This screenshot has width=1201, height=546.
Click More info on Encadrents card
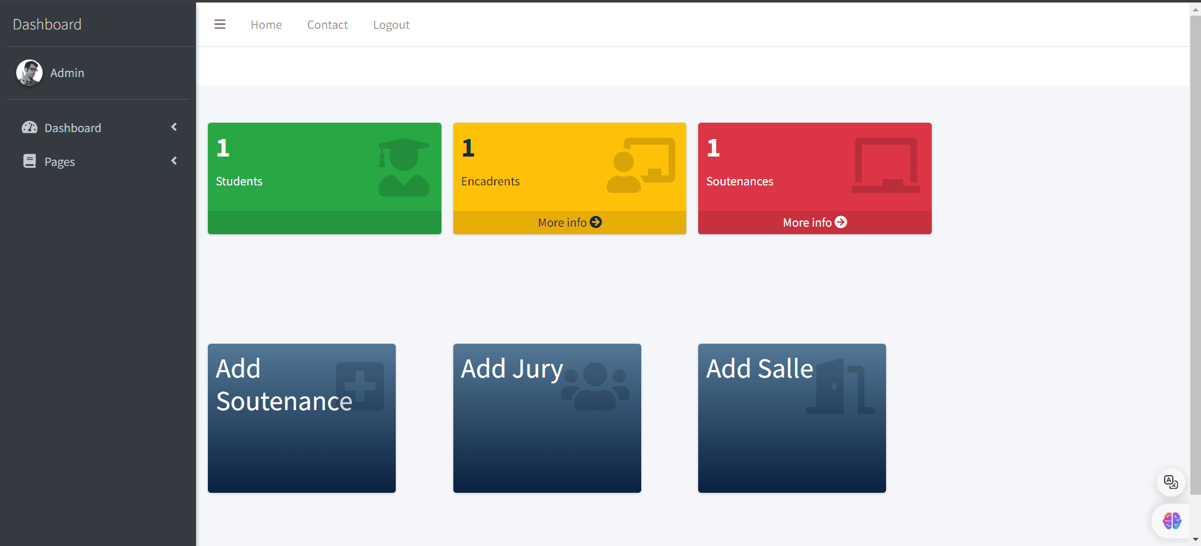570,222
